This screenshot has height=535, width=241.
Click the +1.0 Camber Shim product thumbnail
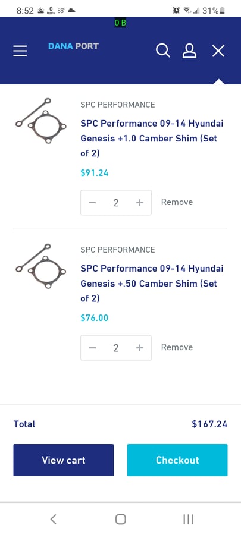tap(40, 121)
